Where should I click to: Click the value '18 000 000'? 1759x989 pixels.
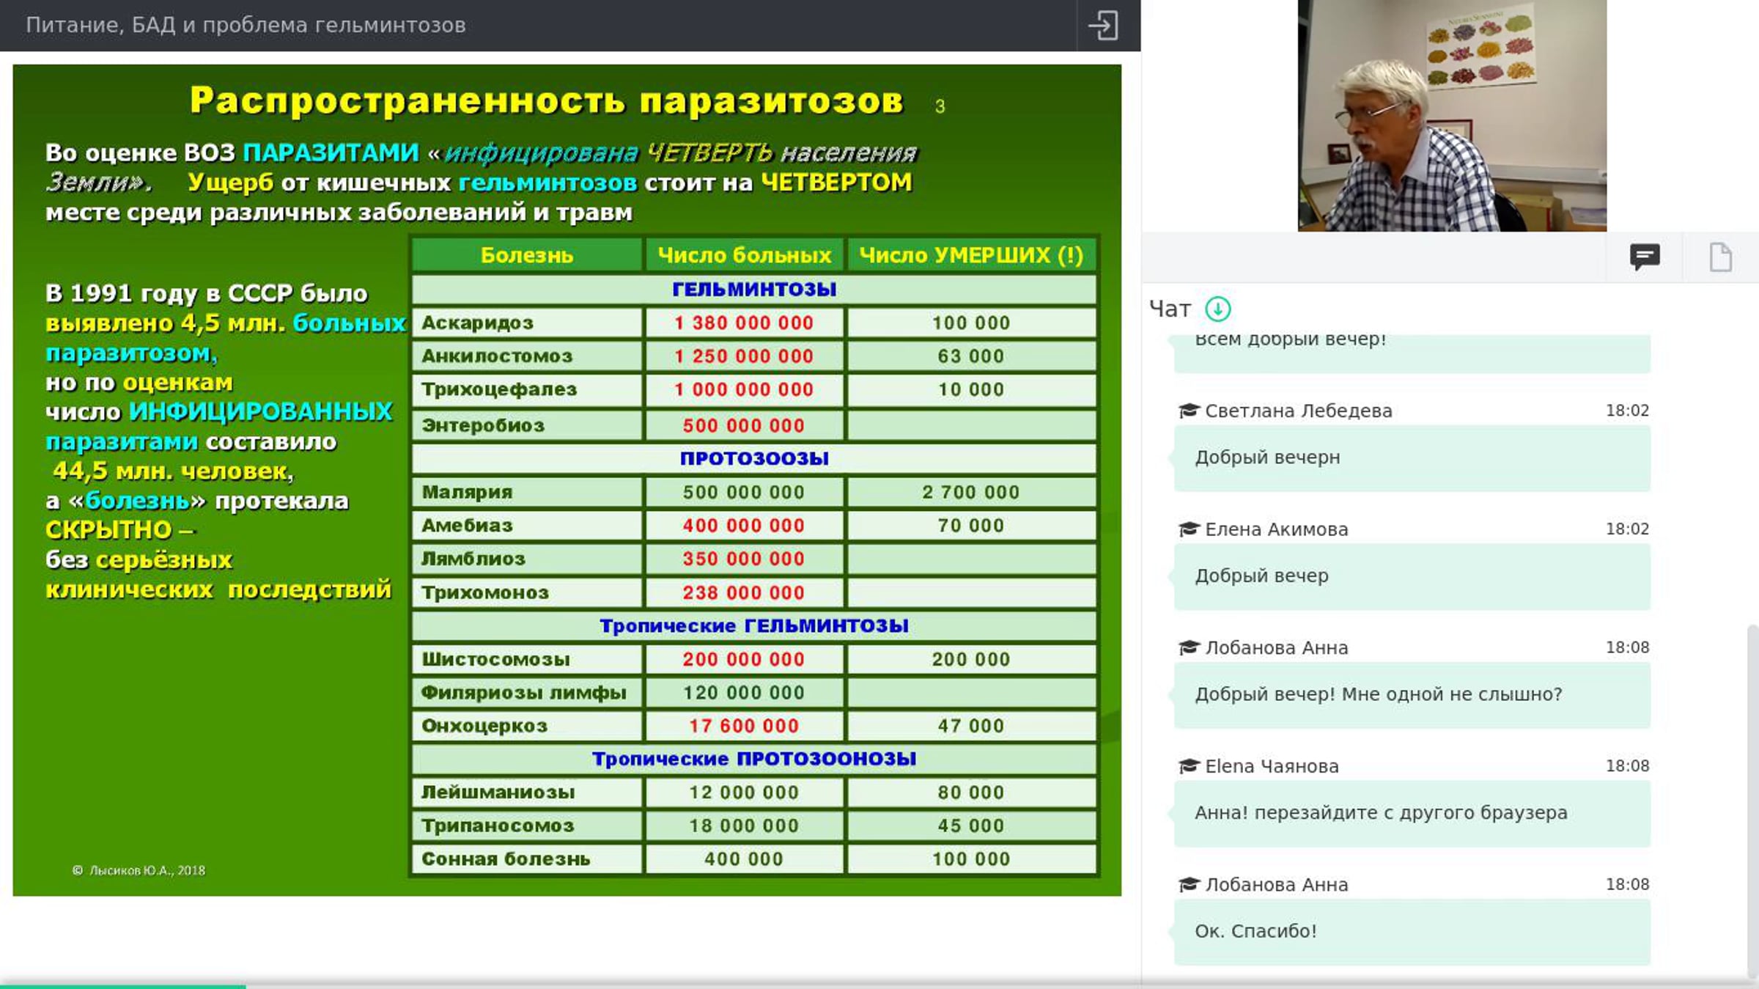pyautogui.click(x=744, y=826)
